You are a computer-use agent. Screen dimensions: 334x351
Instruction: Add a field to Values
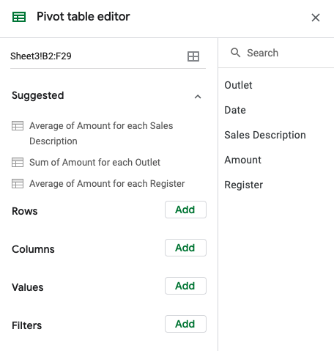pos(185,286)
